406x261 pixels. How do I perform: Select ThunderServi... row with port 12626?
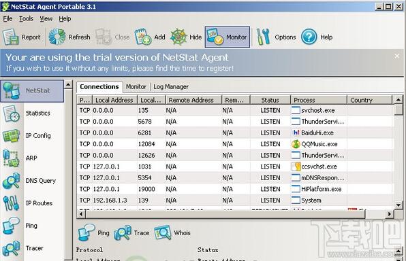pyautogui.click(x=236, y=155)
